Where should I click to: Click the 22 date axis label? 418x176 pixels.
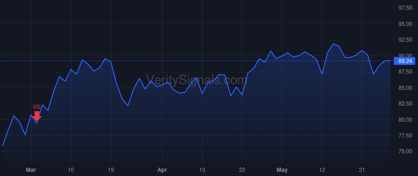[x=242, y=170]
